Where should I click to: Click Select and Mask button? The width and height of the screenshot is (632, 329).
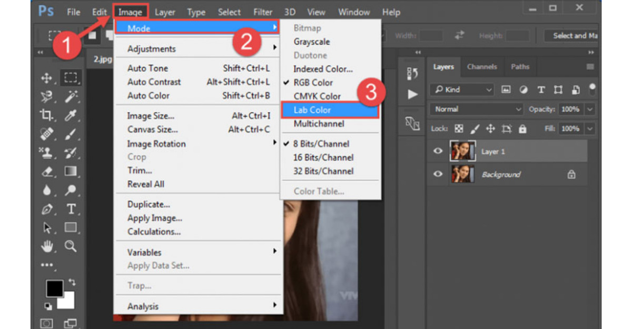pyautogui.click(x=574, y=36)
